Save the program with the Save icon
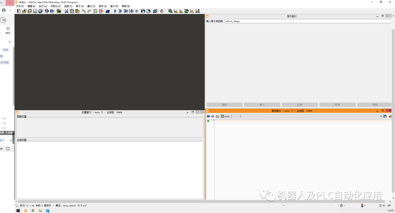395x213 pixels. click(35, 11)
